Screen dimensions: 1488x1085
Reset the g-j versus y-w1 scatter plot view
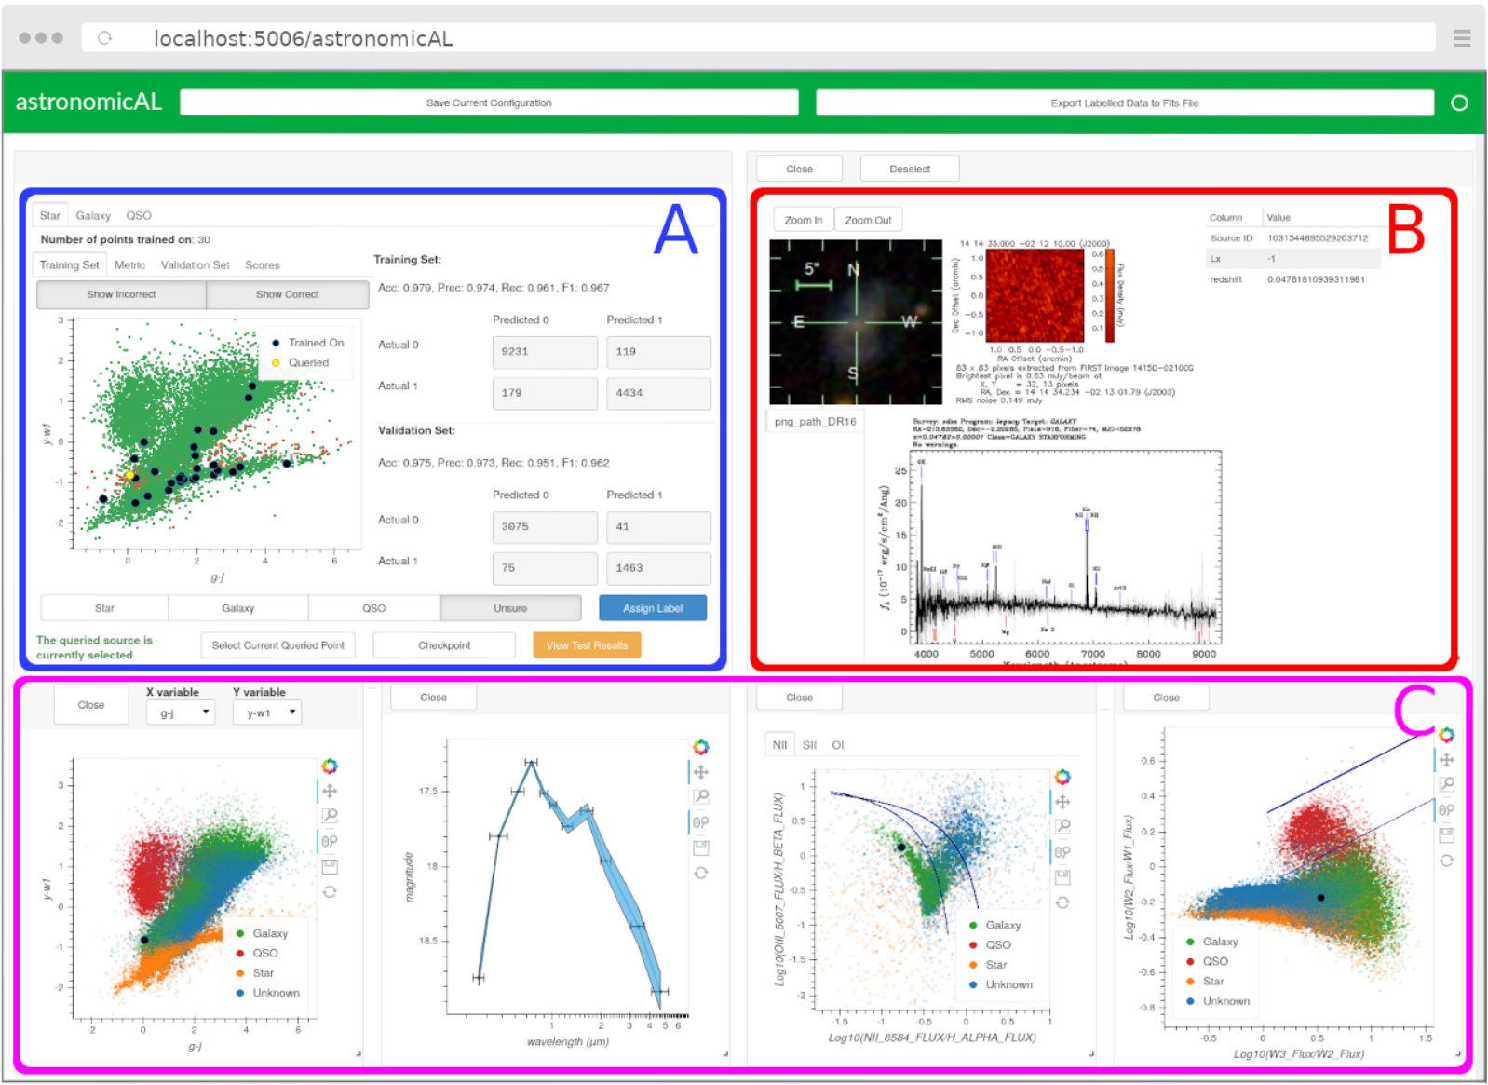330,891
